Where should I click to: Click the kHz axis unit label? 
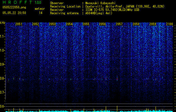coord(3,23)
